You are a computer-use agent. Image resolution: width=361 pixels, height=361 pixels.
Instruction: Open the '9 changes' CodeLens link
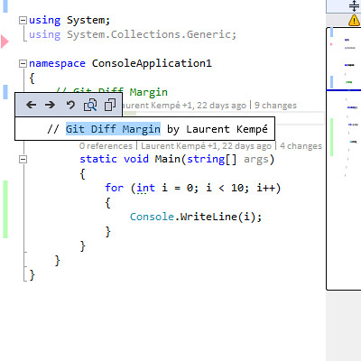tap(275, 106)
